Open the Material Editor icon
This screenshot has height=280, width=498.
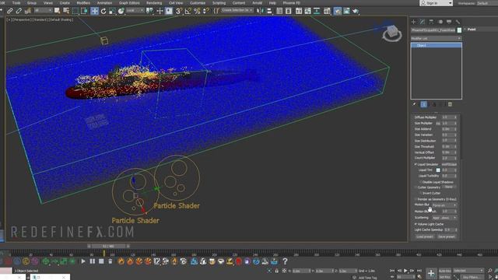pos(327,11)
